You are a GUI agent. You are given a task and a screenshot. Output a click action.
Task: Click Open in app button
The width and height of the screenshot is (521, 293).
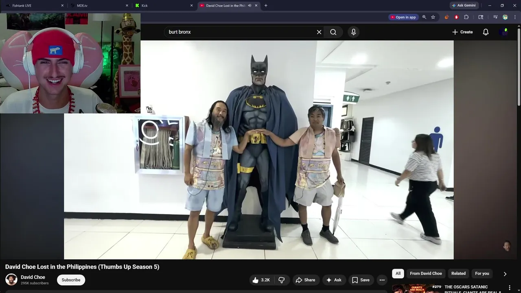(x=403, y=17)
